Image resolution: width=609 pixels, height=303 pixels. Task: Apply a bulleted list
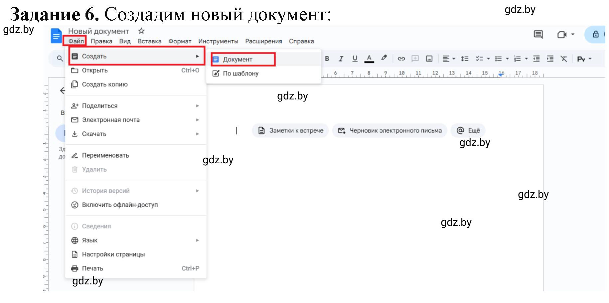tap(498, 59)
